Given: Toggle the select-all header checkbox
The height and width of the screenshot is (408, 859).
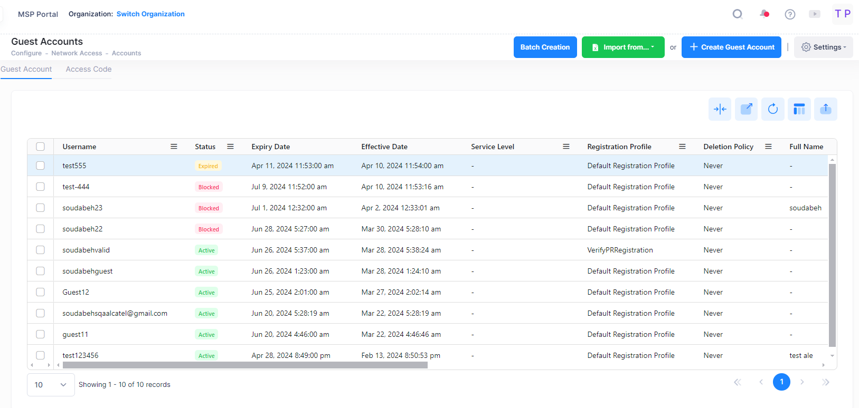Looking at the screenshot, I should tap(40, 147).
